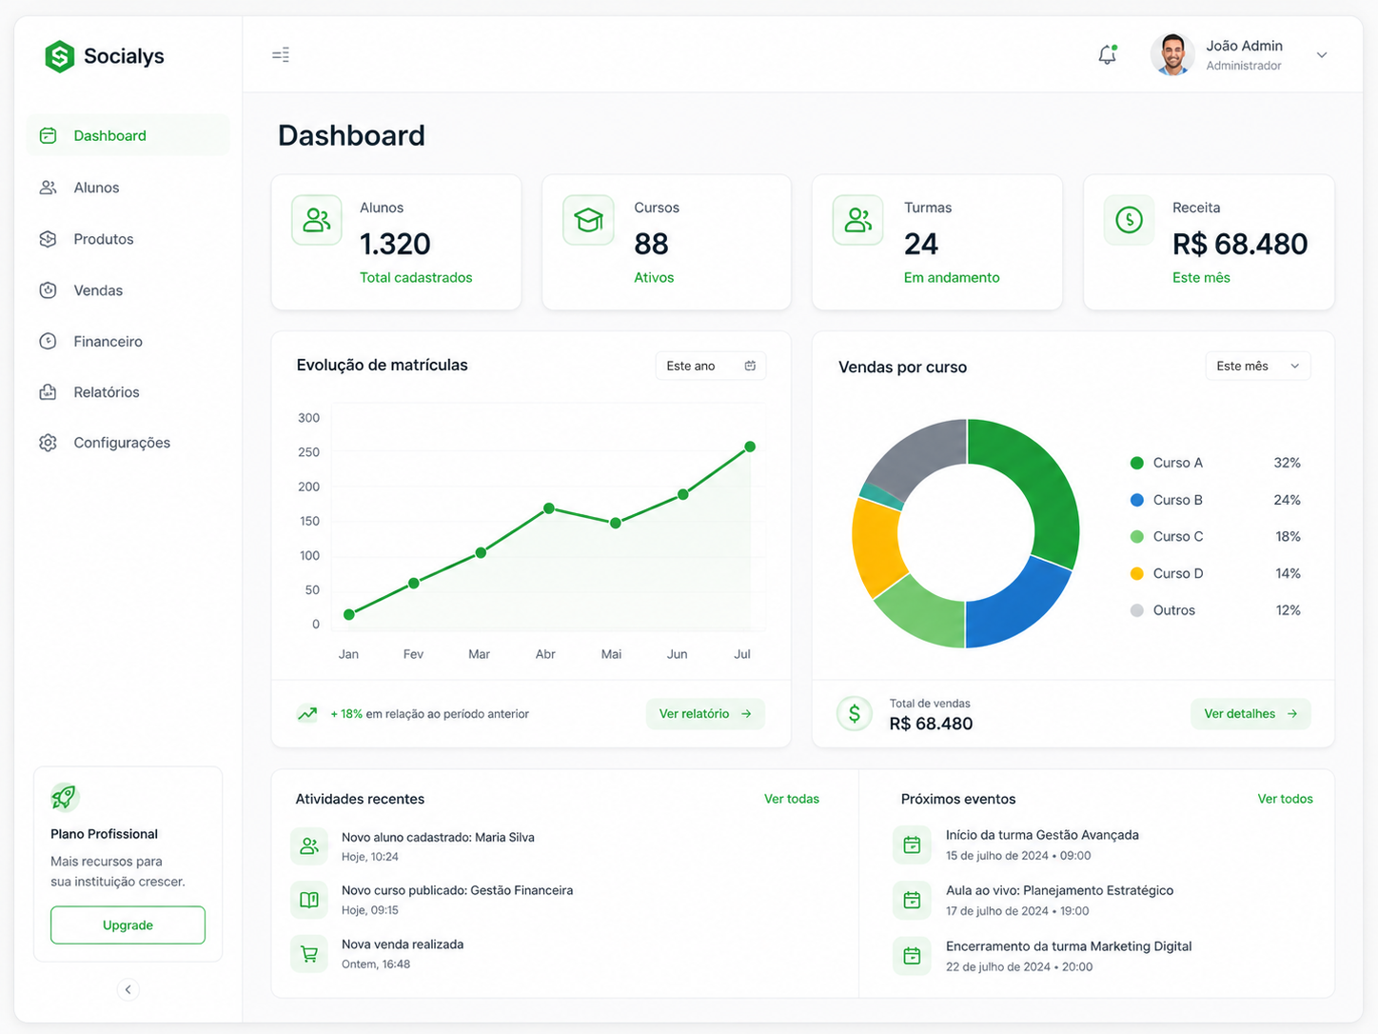Open the Este ano period selector
The height and width of the screenshot is (1034, 1378).
coord(711,366)
